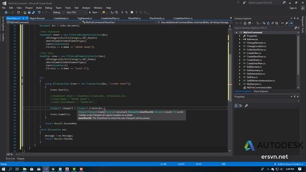Open the Build menu
The width and height of the screenshot is (306, 172).
coord(39,8)
